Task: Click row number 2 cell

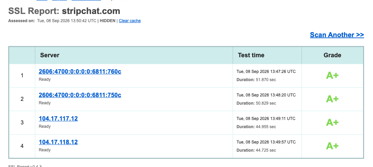Action: [x=22, y=99]
